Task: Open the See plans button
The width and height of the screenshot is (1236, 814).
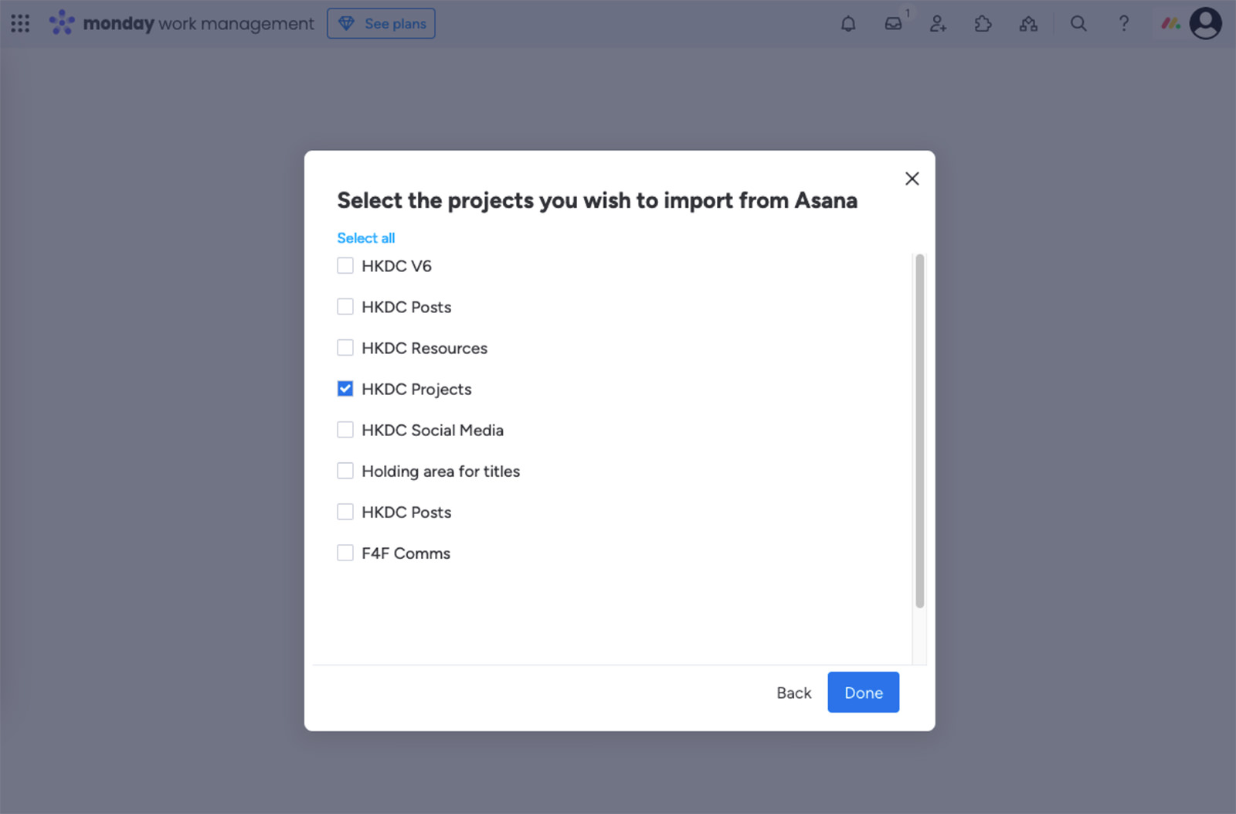Action: (381, 23)
